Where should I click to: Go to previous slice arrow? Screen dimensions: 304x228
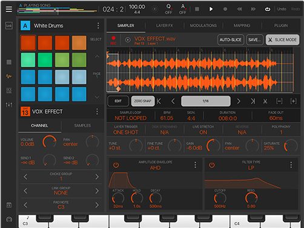tap(173, 101)
